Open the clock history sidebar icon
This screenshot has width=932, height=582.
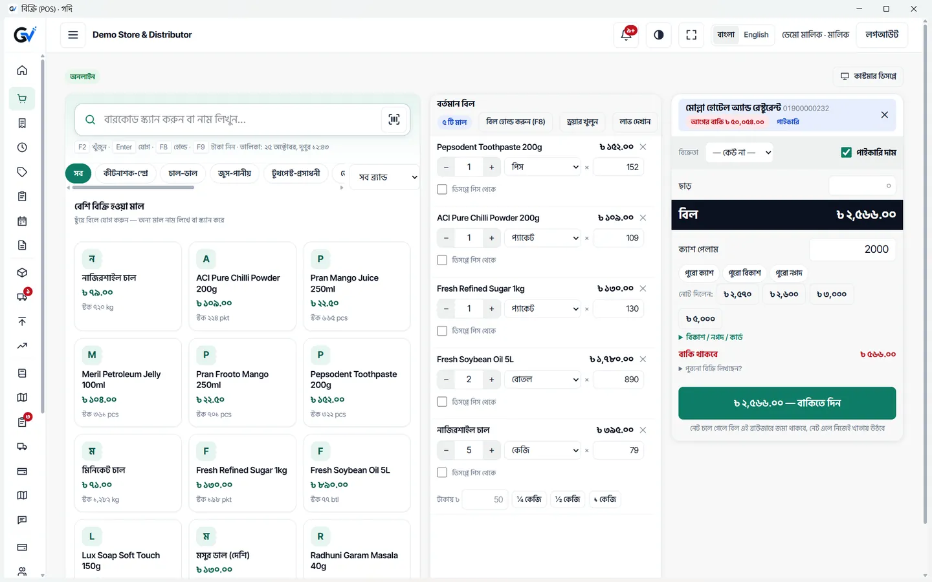click(x=22, y=147)
